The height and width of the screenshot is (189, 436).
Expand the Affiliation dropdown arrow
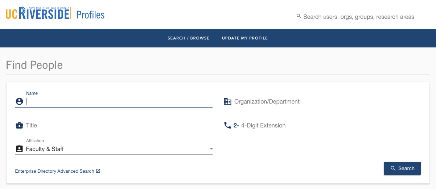tap(211, 149)
